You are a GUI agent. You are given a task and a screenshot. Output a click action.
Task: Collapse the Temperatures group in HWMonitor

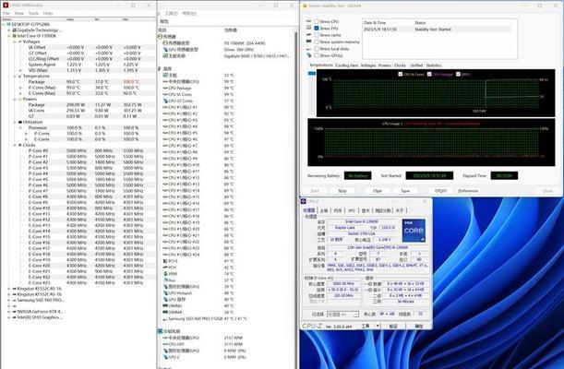tap(15, 77)
